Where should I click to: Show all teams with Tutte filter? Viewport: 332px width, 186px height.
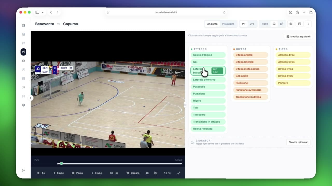(x=265, y=24)
